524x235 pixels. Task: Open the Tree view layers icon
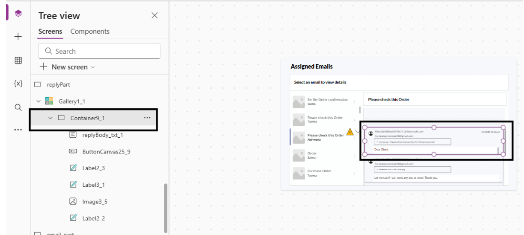18,13
